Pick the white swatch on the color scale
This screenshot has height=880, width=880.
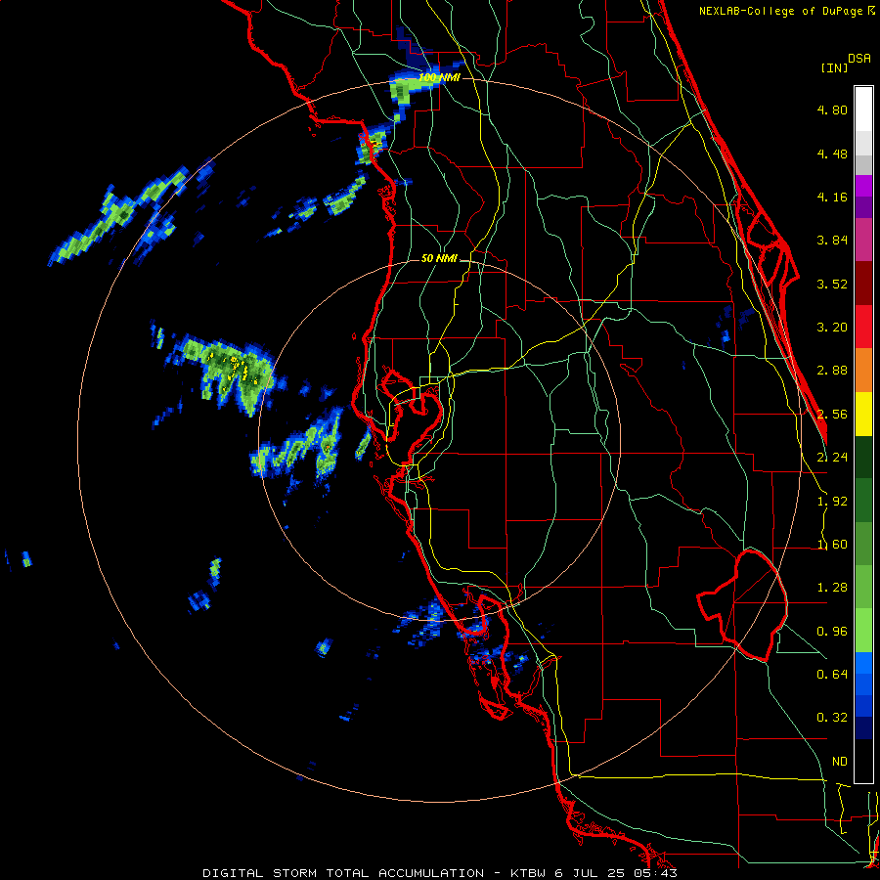[863, 110]
